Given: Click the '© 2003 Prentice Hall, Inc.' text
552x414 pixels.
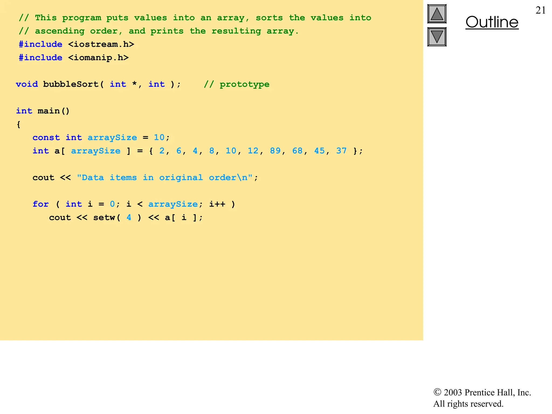Looking at the screenshot, I should tap(482, 392).
